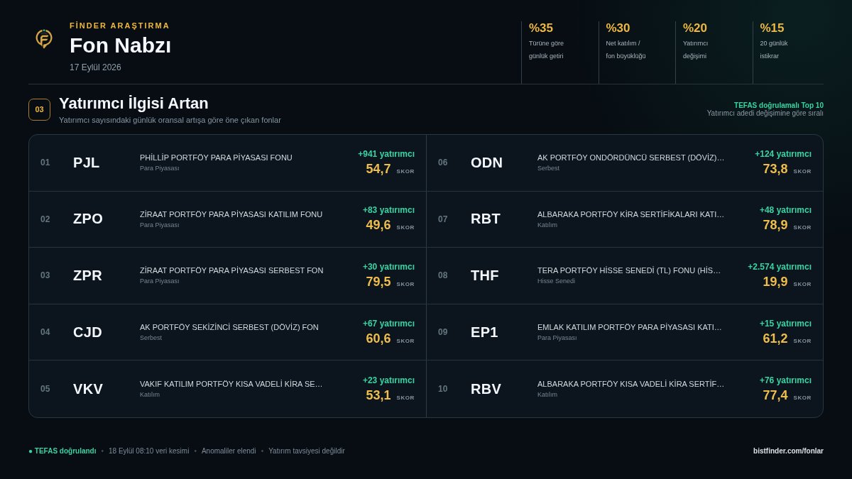Click EMLAK KATILIM PORTFÖY fund name
Screen dimensions: 852x479
tap(630, 327)
